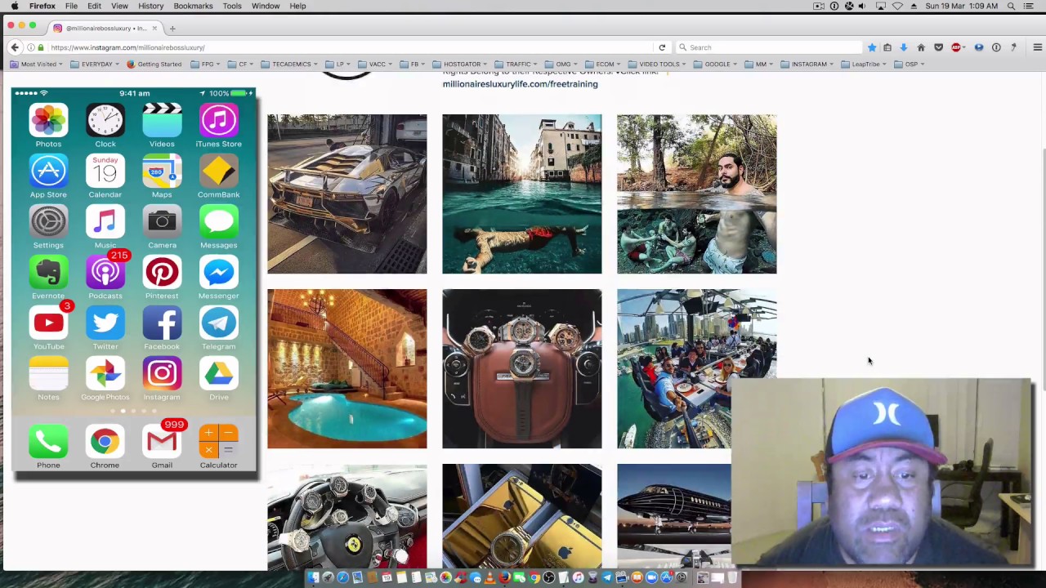1046x588 pixels.
Task: Open the History menu
Action: pyautogui.click(x=150, y=6)
